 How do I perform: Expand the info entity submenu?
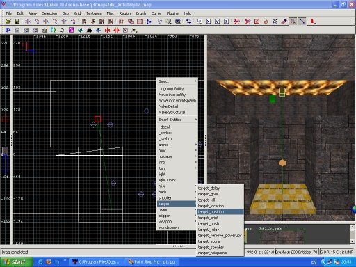tap(177, 162)
